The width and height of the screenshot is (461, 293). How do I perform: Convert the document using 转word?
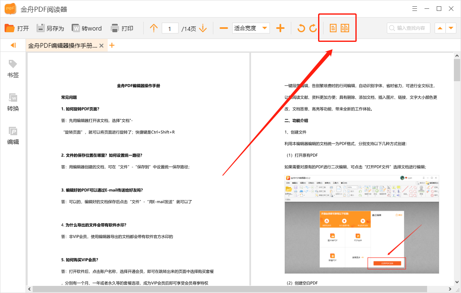[87, 28]
